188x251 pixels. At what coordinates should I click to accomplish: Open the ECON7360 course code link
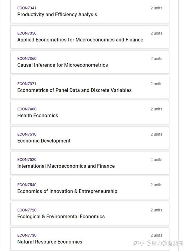pos(27,59)
